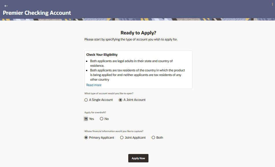Image resolution: width=275 pixels, height=167 pixels.
Task: Expand eligibility details with Read more
Action: tap(94, 85)
